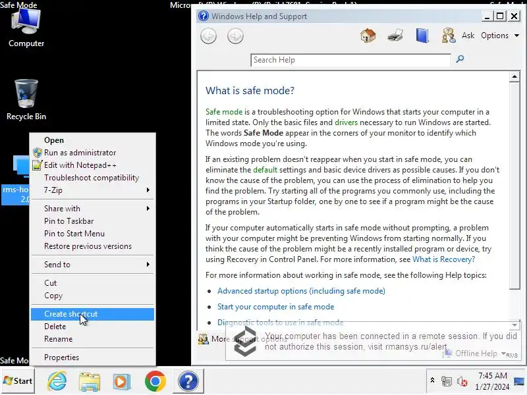The width and height of the screenshot is (527, 395).
Task: Open Google Chrome from taskbar
Action: (155, 381)
